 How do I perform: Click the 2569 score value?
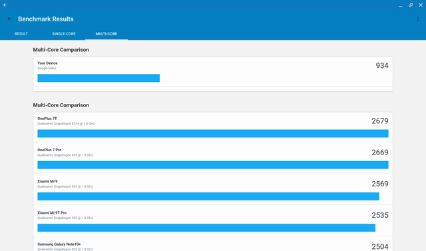[380, 184]
